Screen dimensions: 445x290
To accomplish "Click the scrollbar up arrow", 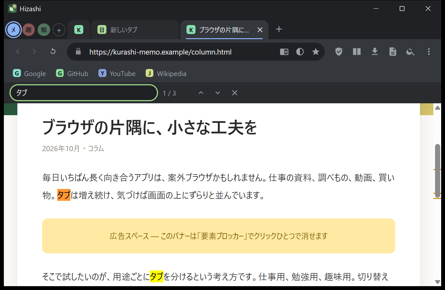I will coord(437,108).
